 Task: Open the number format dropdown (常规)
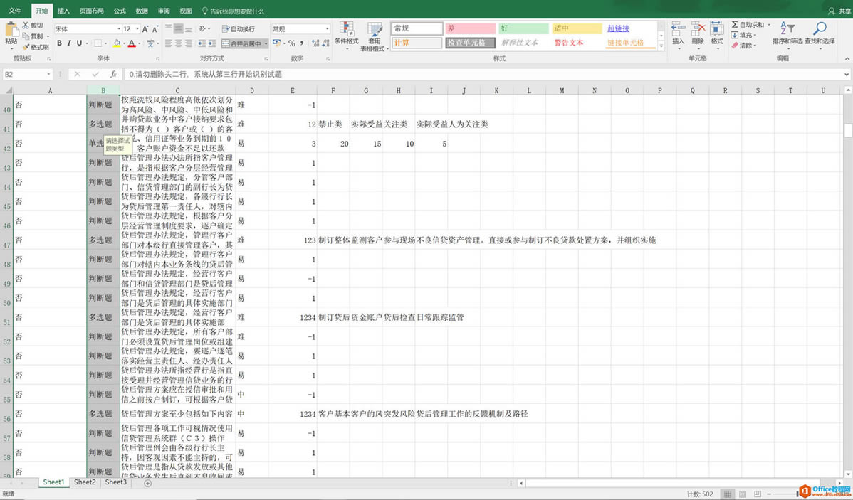[328, 28]
